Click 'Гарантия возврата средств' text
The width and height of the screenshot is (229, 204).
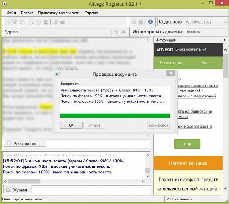(188, 180)
